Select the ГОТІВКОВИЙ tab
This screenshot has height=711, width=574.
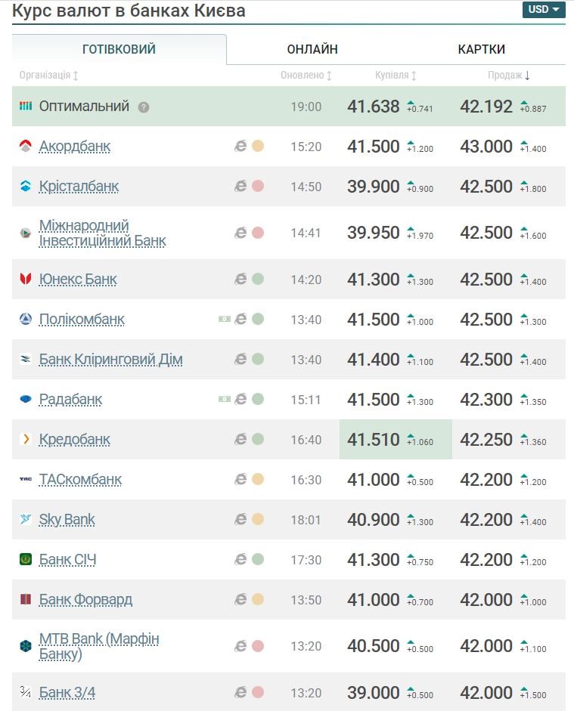click(119, 49)
